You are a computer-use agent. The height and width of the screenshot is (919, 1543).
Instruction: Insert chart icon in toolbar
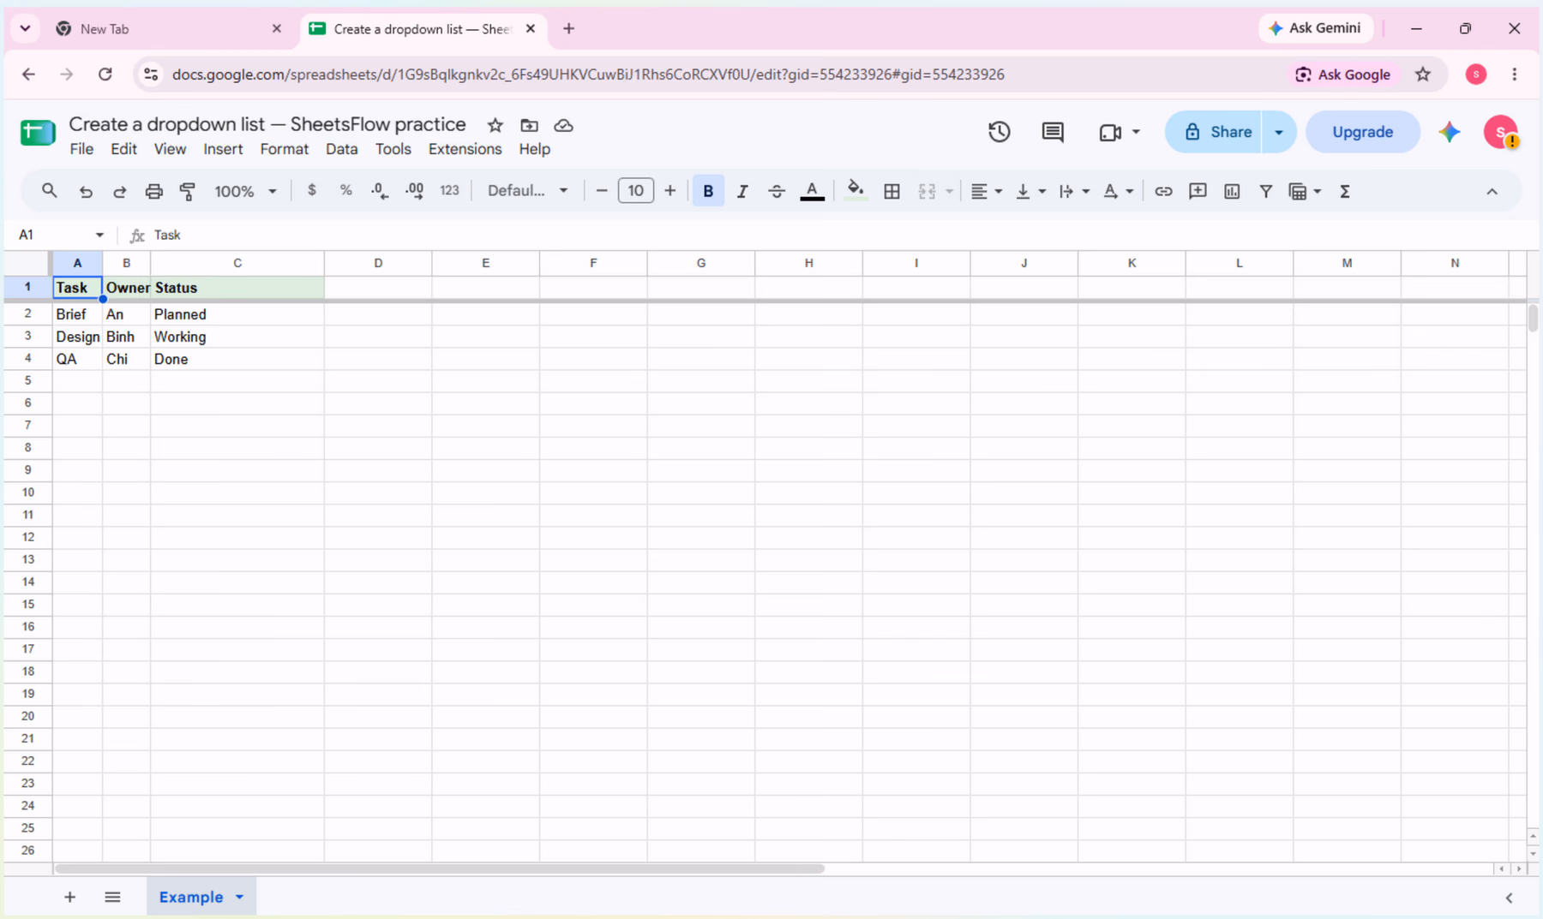click(x=1232, y=191)
